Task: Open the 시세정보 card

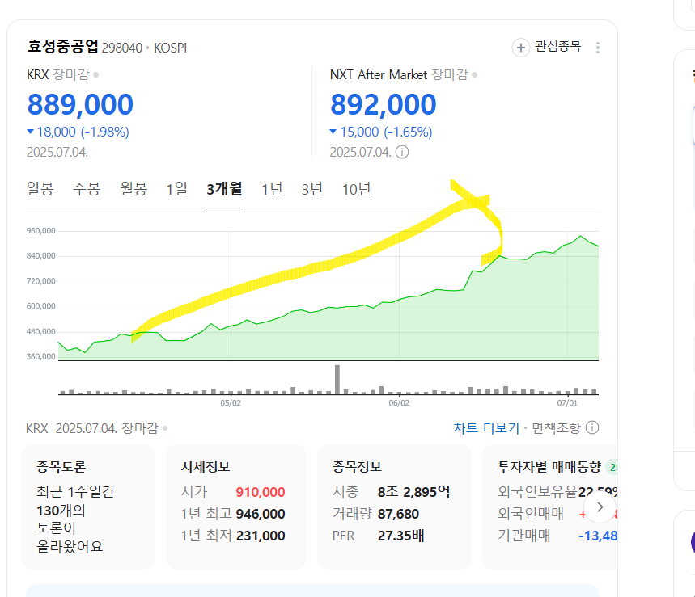Action: (236, 507)
